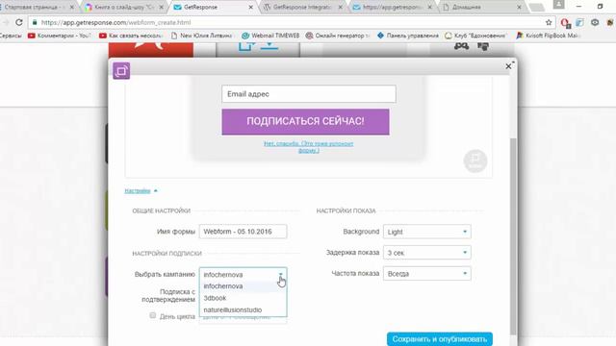
Task: Switch to the 'Книга о слайд-шоу' tab
Action: [123, 7]
